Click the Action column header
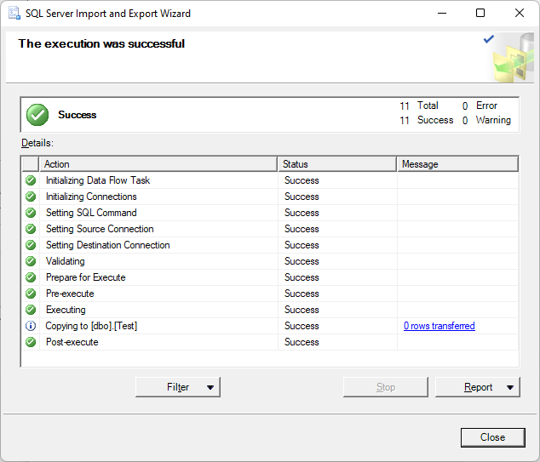The height and width of the screenshot is (462, 540). point(158,164)
